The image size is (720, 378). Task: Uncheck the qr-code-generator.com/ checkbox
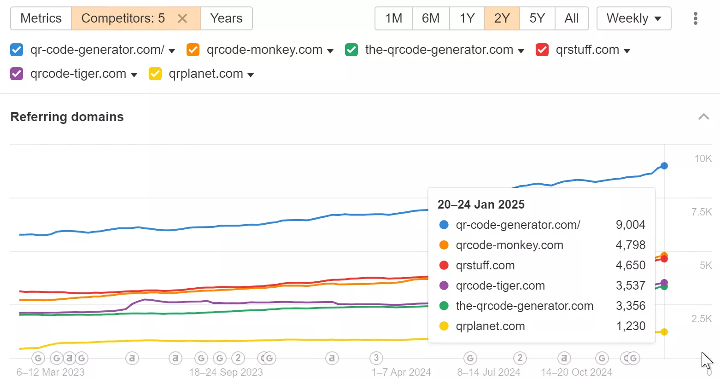coord(17,50)
